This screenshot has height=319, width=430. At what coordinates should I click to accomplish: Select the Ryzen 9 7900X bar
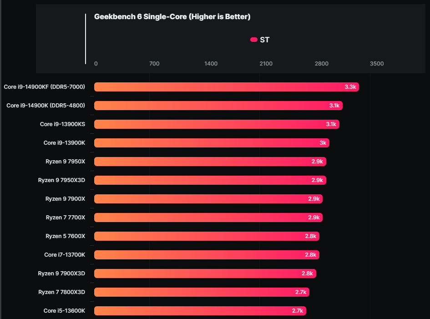[x=208, y=199]
